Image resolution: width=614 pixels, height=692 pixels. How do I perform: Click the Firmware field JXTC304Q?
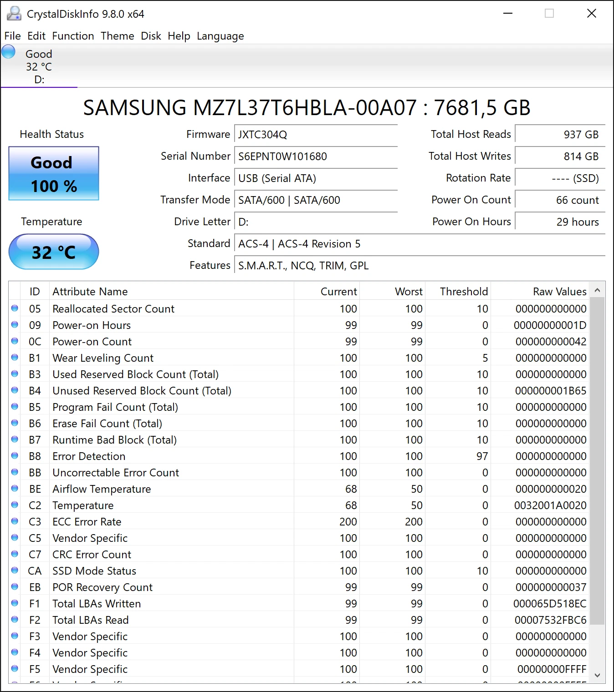click(x=316, y=134)
